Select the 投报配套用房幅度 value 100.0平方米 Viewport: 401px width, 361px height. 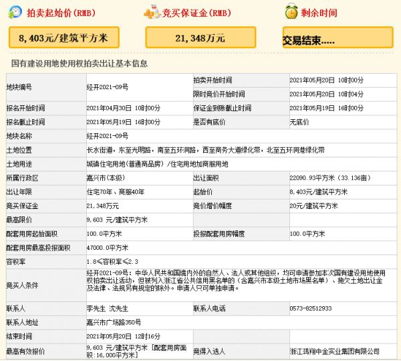tap(307, 234)
